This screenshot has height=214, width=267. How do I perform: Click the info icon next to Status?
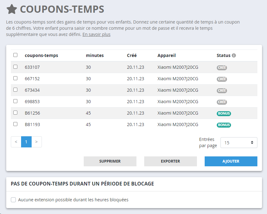pyautogui.click(x=234, y=55)
